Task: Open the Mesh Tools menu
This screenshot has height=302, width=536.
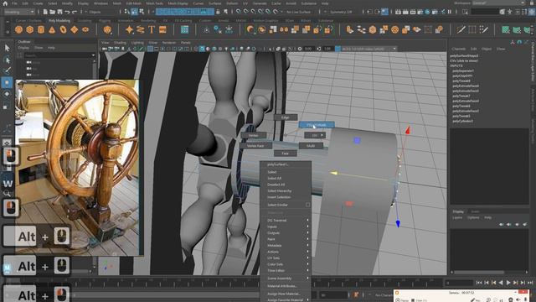Action: pyautogui.click(x=154, y=3)
